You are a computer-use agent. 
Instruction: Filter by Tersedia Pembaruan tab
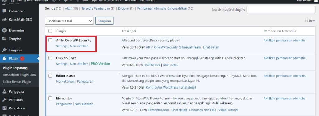[98, 8]
